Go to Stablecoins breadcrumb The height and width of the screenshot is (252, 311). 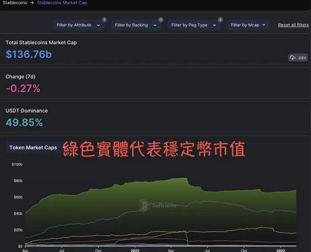[x=15, y=3]
